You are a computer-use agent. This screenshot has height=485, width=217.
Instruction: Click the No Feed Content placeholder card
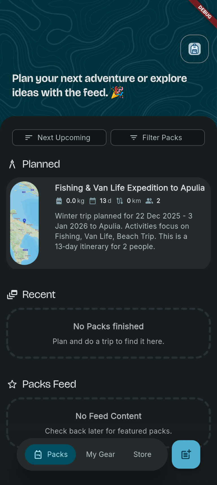(x=108, y=419)
